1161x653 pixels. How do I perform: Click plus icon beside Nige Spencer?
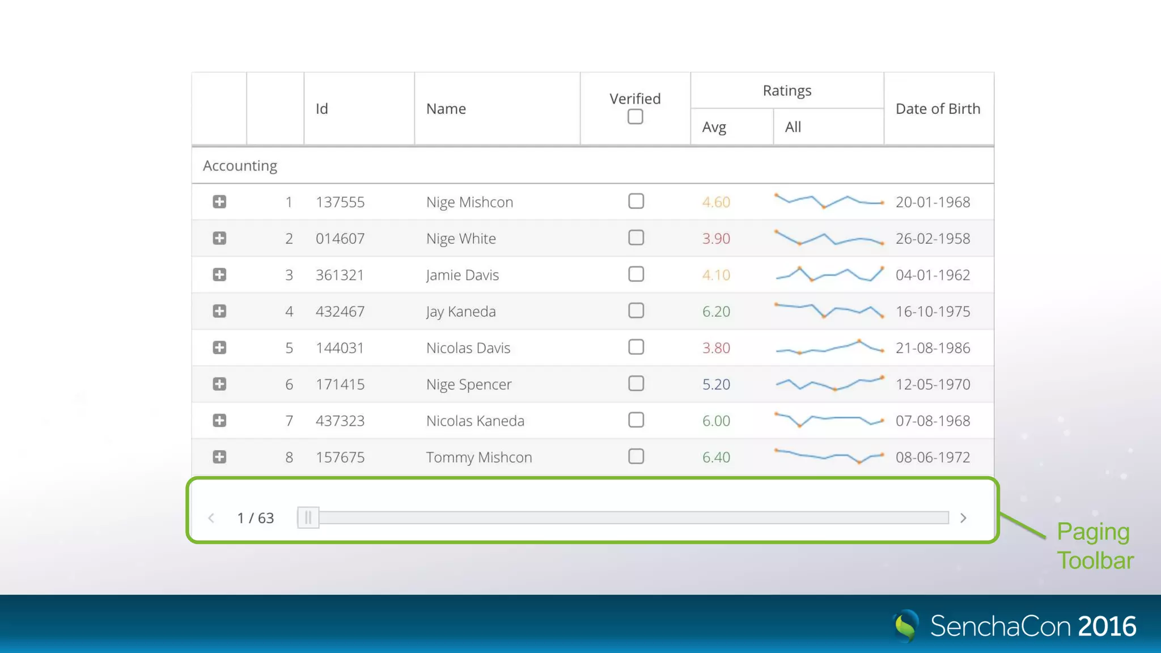click(219, 384)
